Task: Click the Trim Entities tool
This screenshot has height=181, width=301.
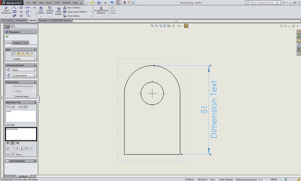Action: 41,10
